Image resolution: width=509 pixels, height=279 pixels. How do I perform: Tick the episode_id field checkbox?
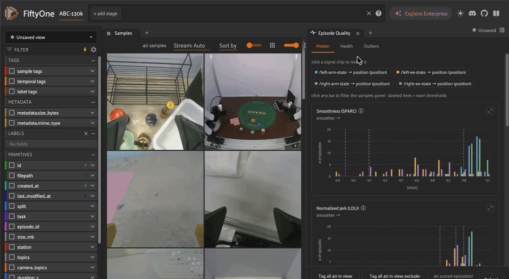12,227
